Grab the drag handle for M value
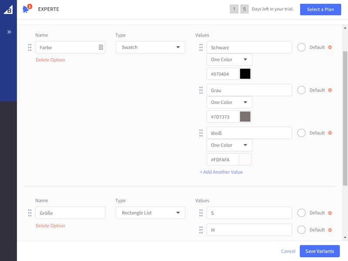This screenshot has width=348, height=261. tap(201, 230)
